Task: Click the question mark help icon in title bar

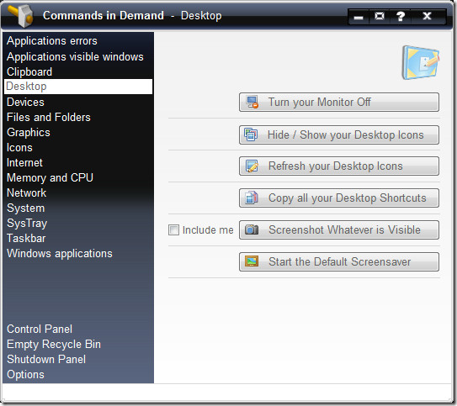Action: [x=401, y=16]
